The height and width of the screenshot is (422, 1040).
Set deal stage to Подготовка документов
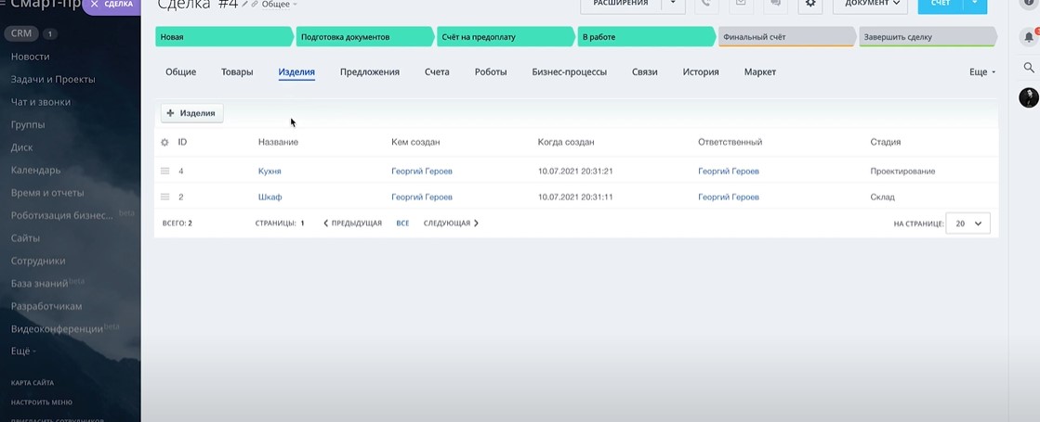364,37
